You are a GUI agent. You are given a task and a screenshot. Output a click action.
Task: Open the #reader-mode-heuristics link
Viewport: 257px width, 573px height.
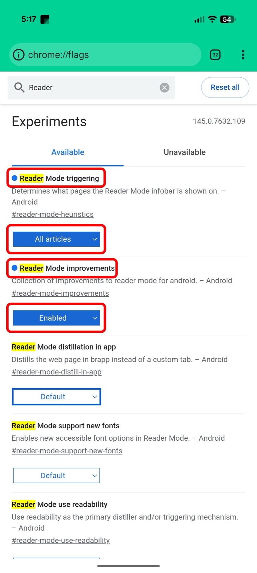pyautogui.click(x=52, y=214)
